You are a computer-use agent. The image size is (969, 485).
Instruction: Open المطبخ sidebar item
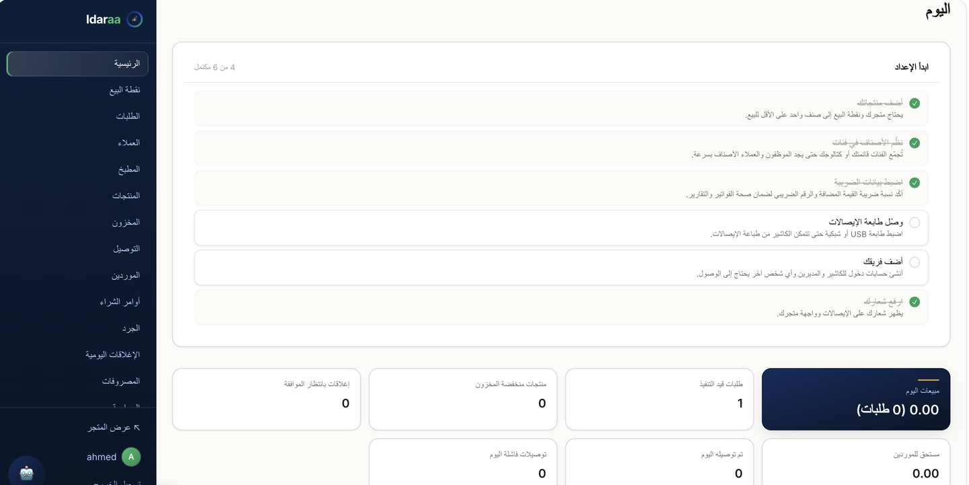click(77, 170)
